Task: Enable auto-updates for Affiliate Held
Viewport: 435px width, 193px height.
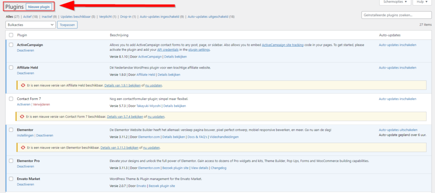Action: coord(397,68)
